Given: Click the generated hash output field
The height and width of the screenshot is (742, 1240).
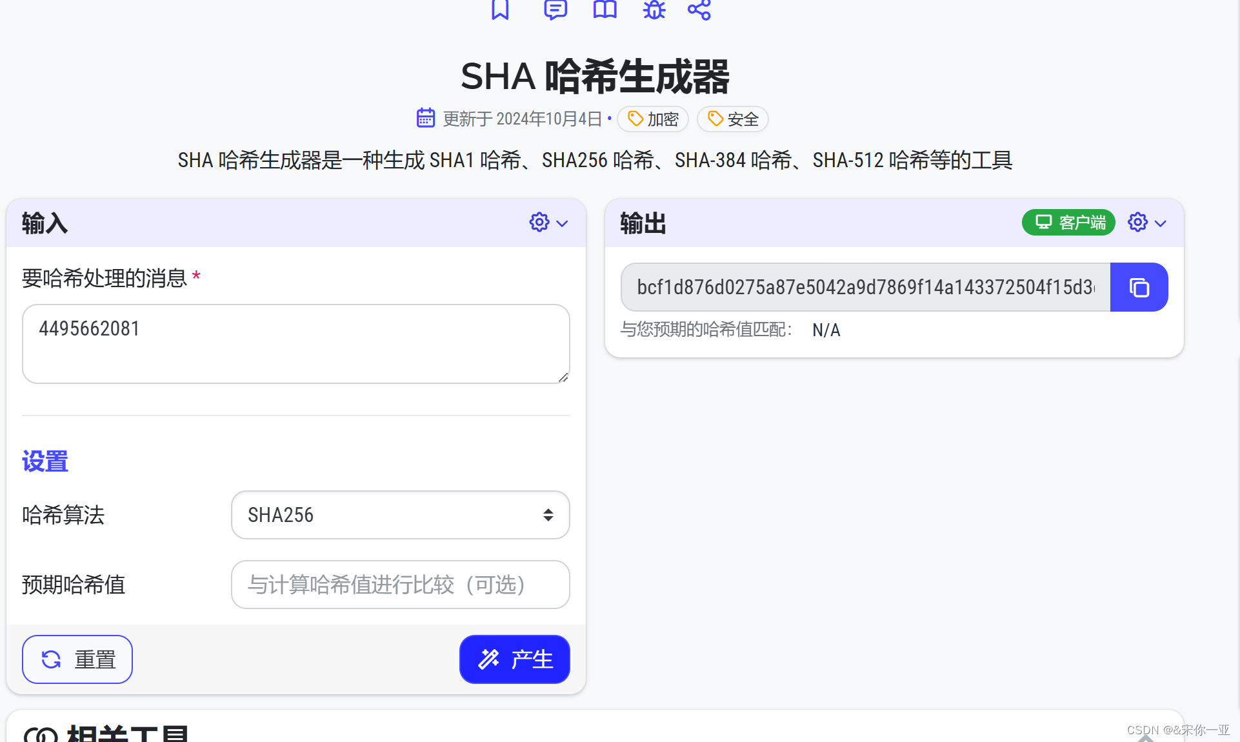Looking at the screenshot, I should coord(865,287).
